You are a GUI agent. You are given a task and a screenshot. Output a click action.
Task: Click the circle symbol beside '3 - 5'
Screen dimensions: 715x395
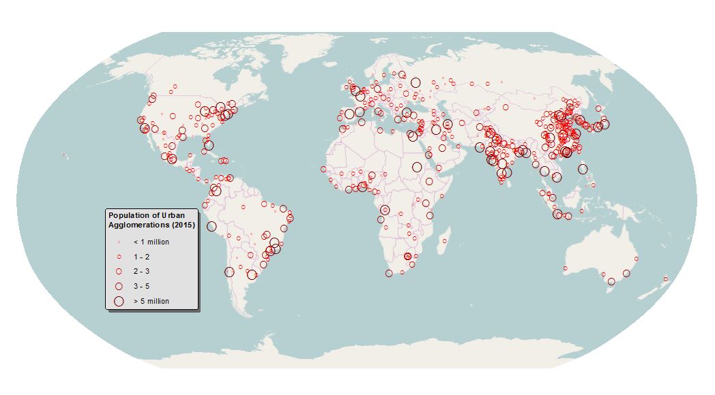tap(119, 286)
